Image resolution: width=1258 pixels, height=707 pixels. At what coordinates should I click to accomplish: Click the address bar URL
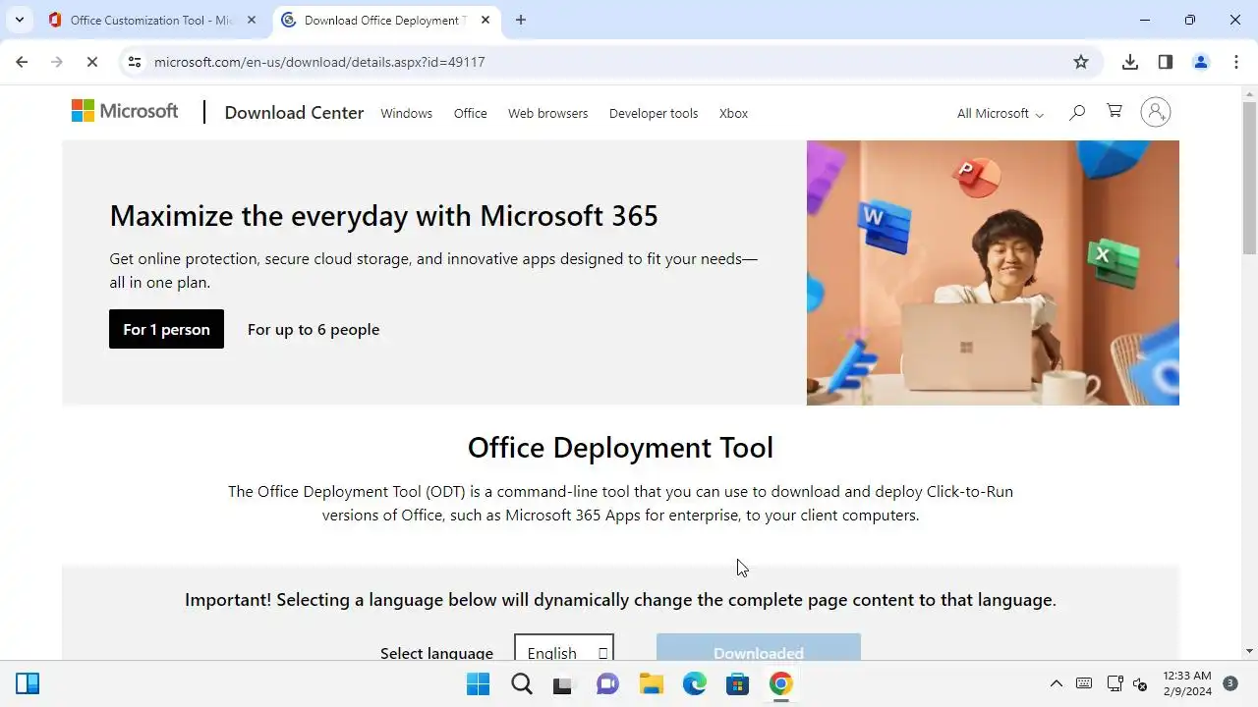(x=319, y=62)
